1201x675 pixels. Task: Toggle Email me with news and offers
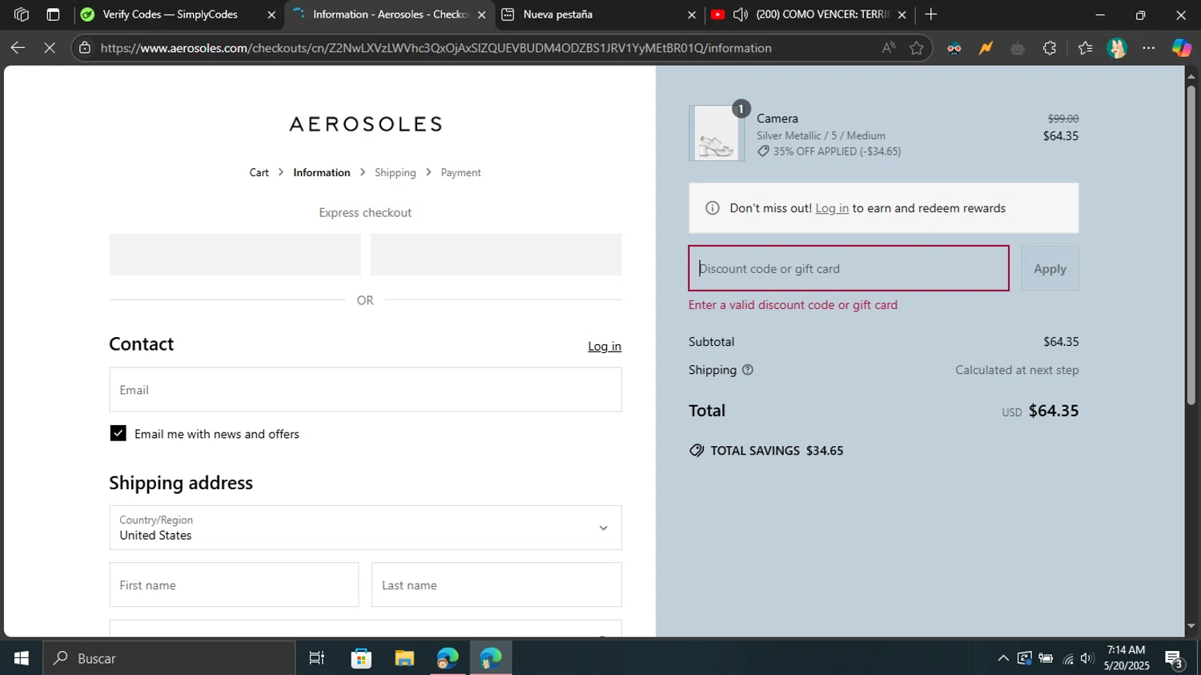tap(118, 433)
